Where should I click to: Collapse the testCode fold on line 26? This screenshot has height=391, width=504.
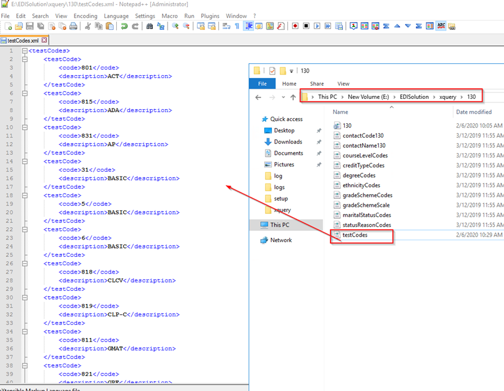coord(24,263)
